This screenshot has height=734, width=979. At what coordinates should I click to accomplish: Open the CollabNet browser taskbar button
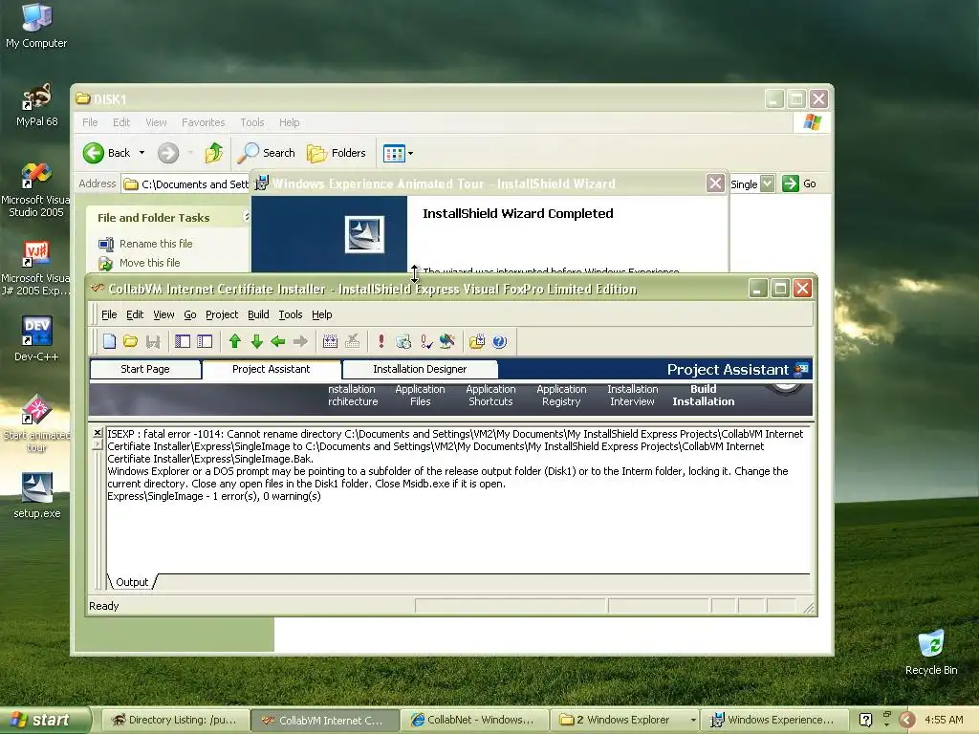[473, 720]
